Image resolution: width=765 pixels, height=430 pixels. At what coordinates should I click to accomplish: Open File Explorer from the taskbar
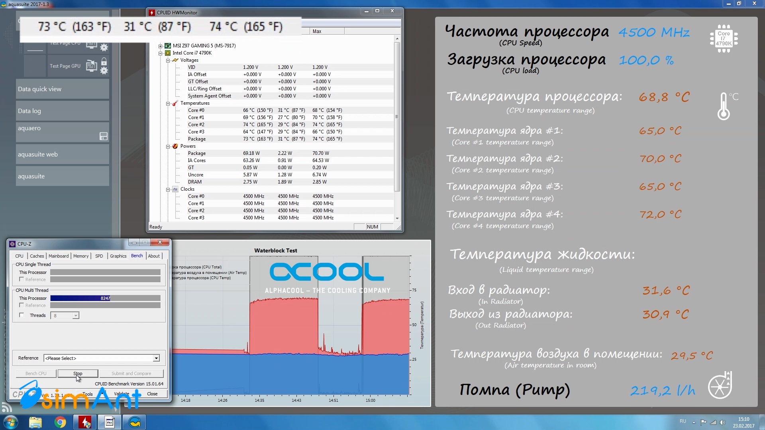[x=35, y=422]
